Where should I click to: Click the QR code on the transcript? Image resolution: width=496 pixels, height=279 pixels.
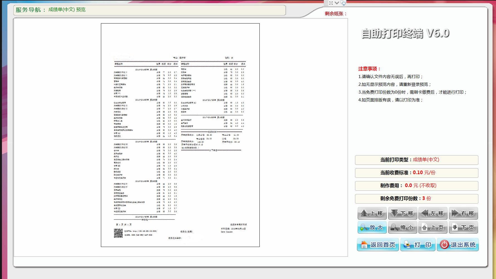tap(118, 233)
